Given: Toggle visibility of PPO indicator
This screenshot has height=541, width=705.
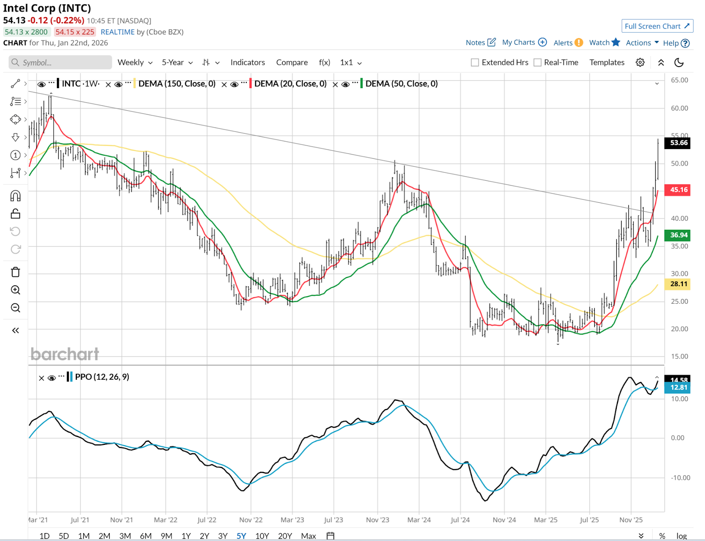Looking at the screenshot, I should [52, 378].
